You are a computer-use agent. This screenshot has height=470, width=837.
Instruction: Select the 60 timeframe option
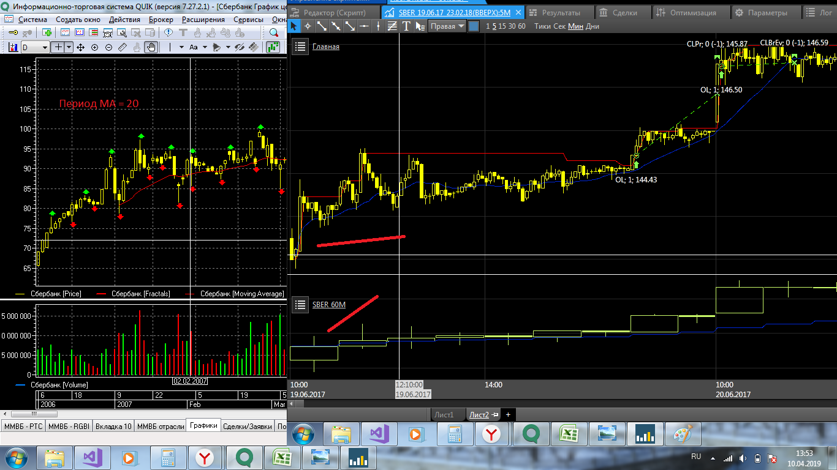pos(521,26)
